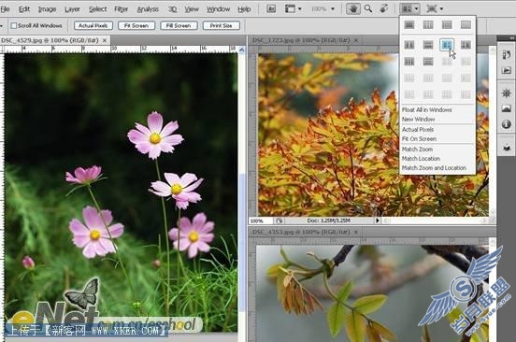This screenshot has width=516, height=342.
Task: Open the 3D menu
Action: pyautogui.click(x=172, y=9)
